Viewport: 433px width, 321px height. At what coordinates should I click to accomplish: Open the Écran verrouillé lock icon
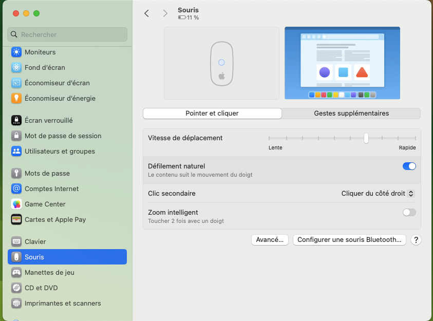(16, 120)
